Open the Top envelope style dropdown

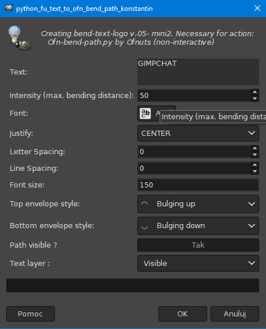click(x=198, y=204)
